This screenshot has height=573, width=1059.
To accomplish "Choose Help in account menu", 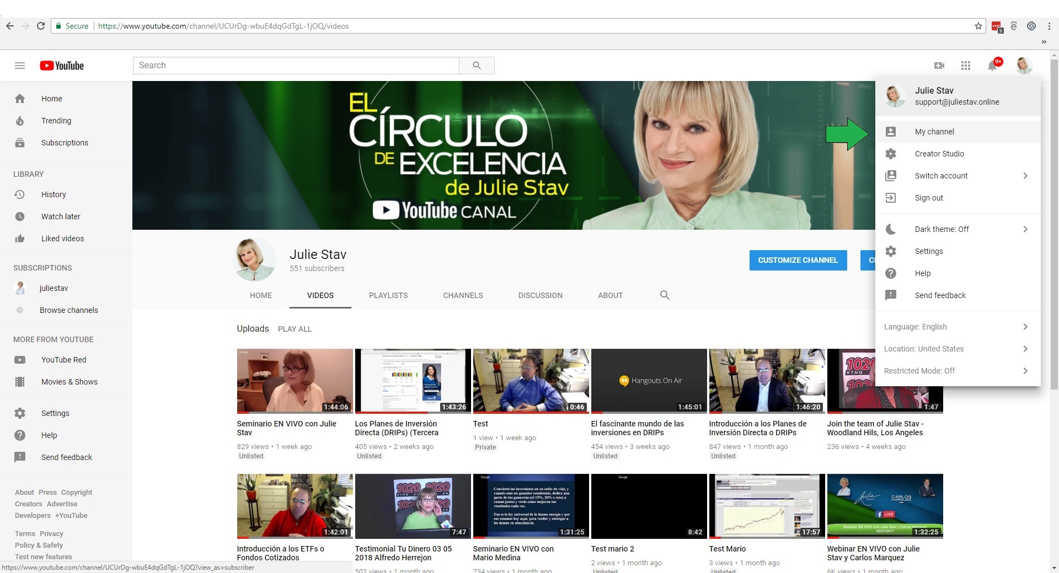I will [x=958, y=273].
